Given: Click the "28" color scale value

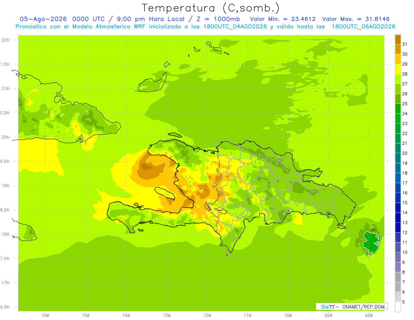Looking at the screenshot, I should [x=405, y=74].
